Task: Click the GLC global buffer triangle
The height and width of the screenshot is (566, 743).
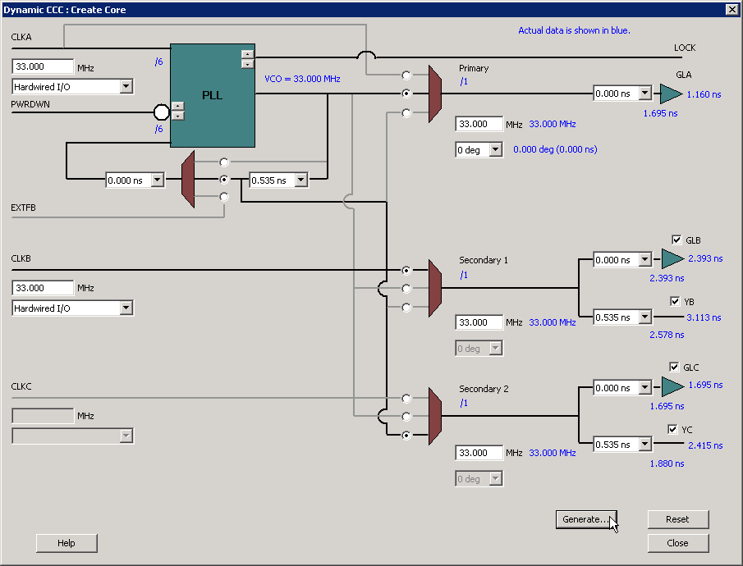Action: pyautogui.click(x=672, y=386)
